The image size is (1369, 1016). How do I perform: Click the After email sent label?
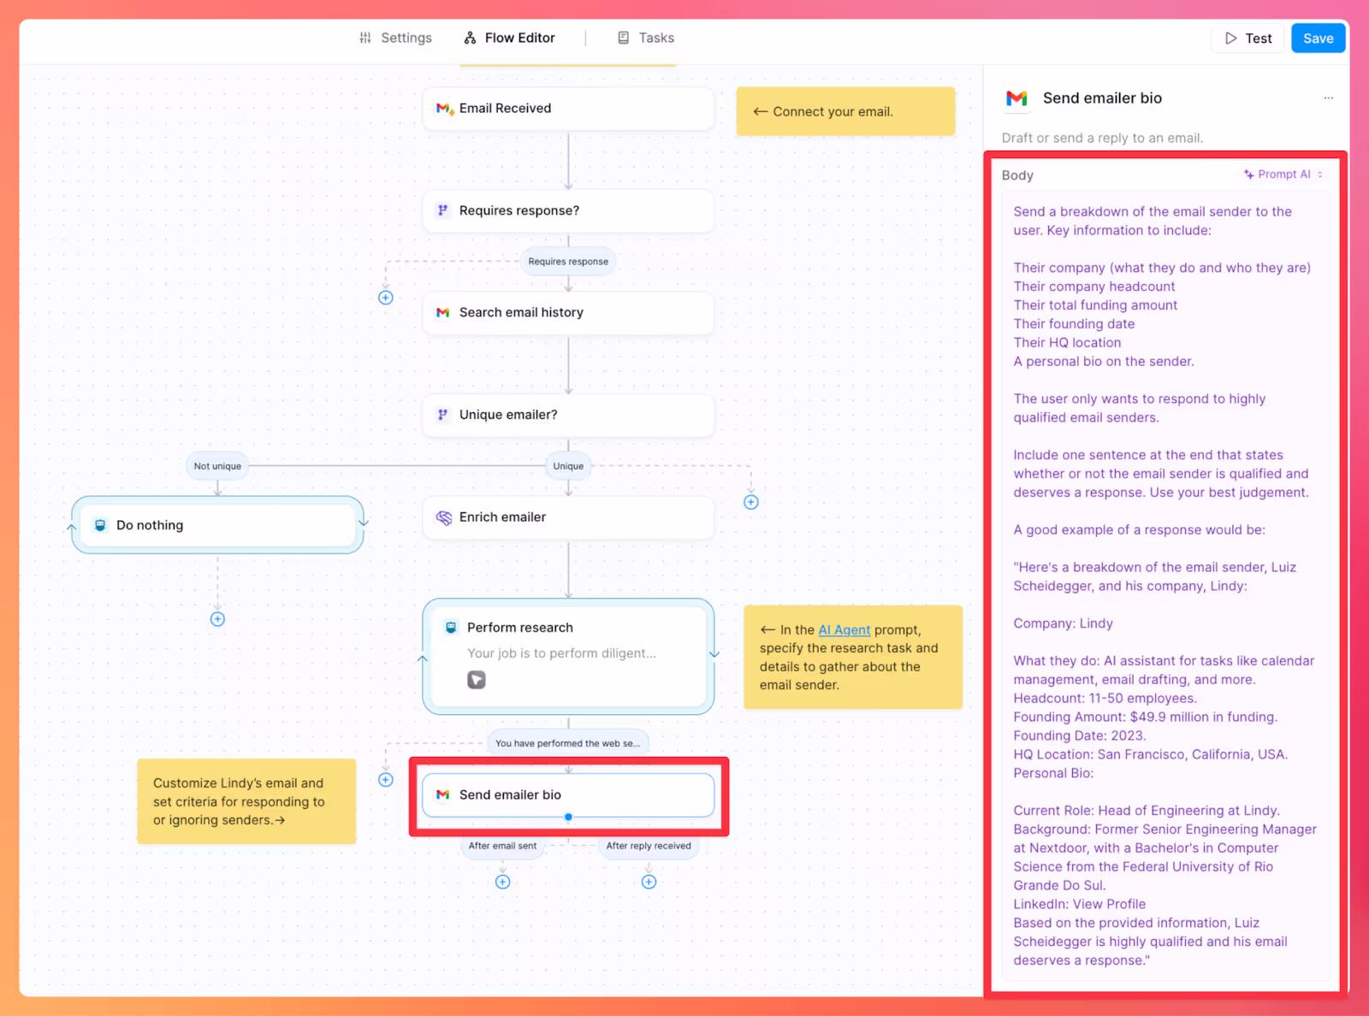point(502,846)
